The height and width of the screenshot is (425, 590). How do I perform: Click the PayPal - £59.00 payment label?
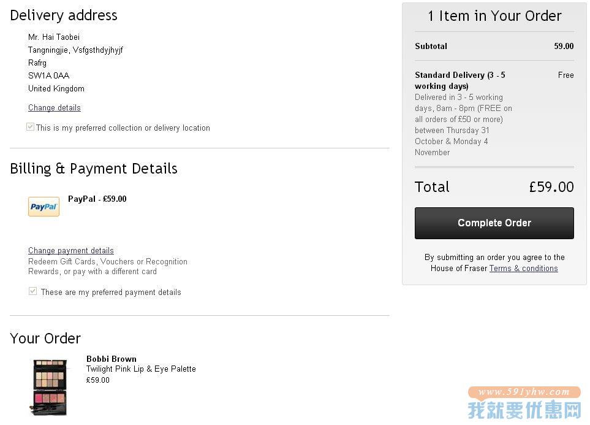click(97, 199)
